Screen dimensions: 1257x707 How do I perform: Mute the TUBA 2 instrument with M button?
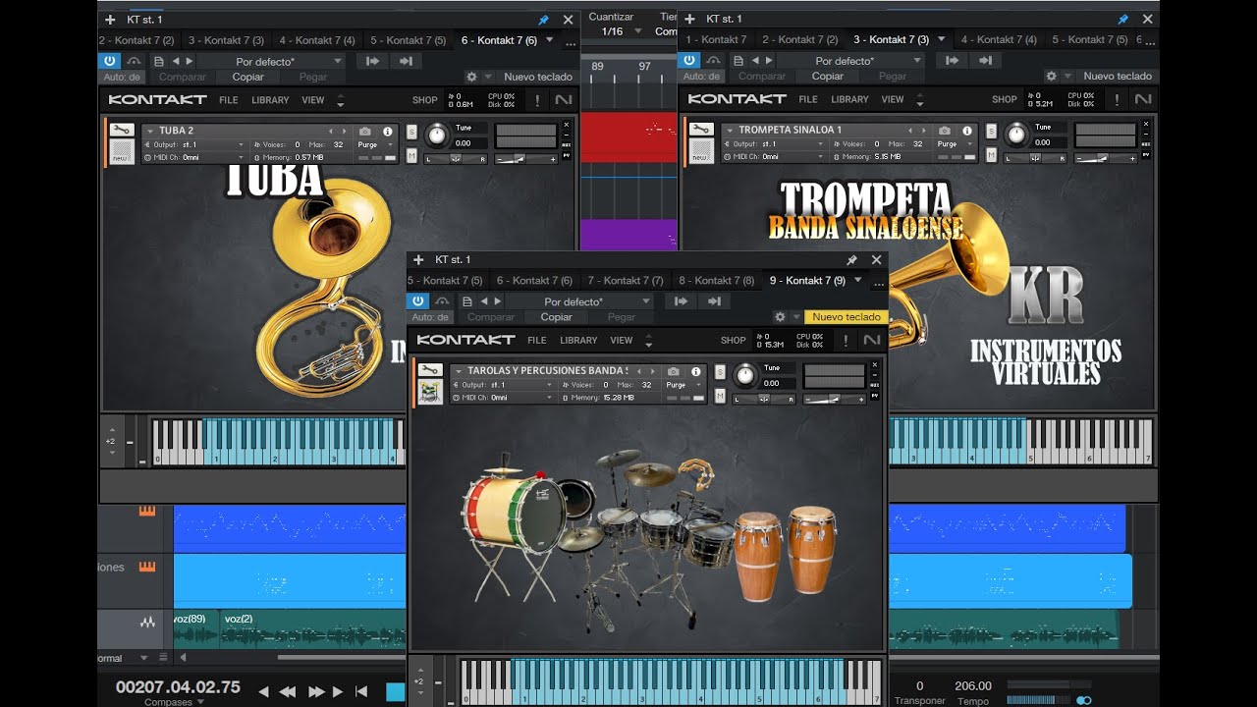tap(411, 155)
